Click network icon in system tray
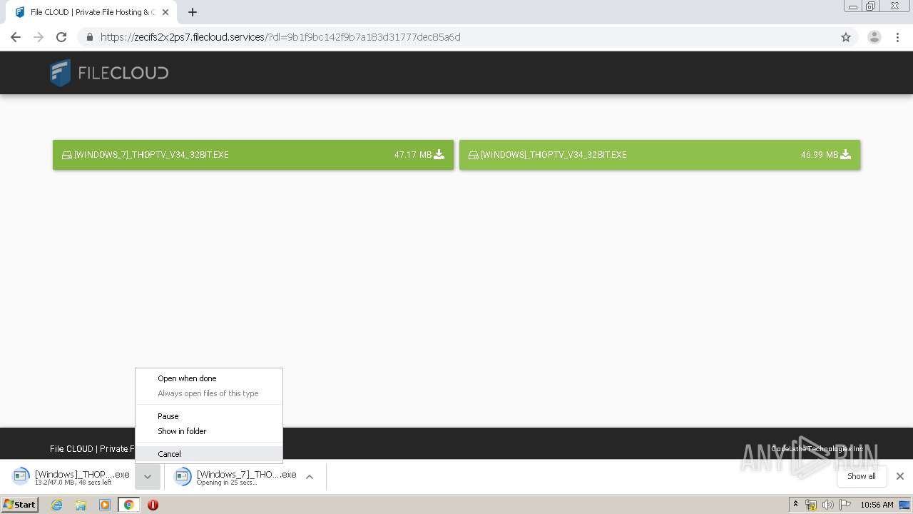Screen dimensions: 913x514 pyautogui.click(x=811, y=505)
